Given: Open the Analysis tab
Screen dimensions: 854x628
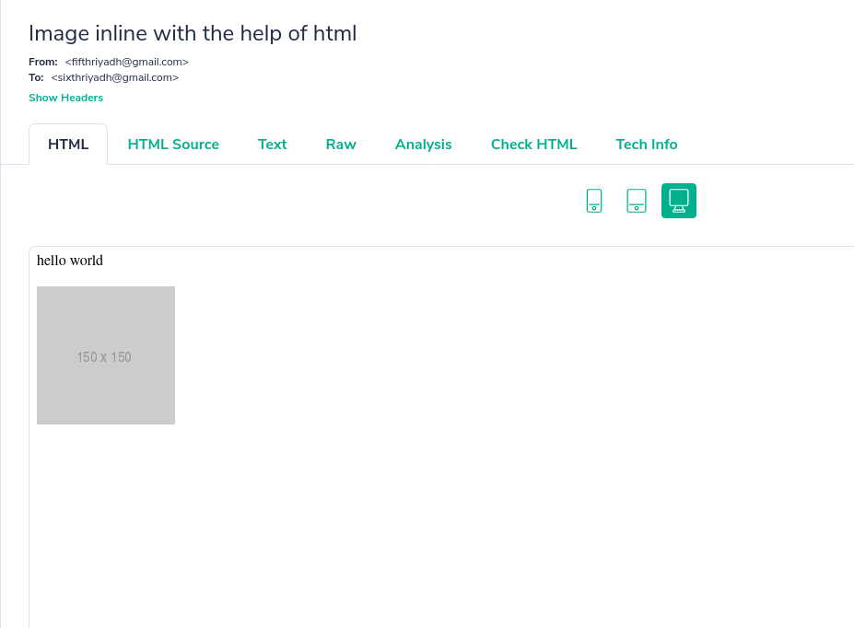Looking at the screenshot, I should click(423, 145).
